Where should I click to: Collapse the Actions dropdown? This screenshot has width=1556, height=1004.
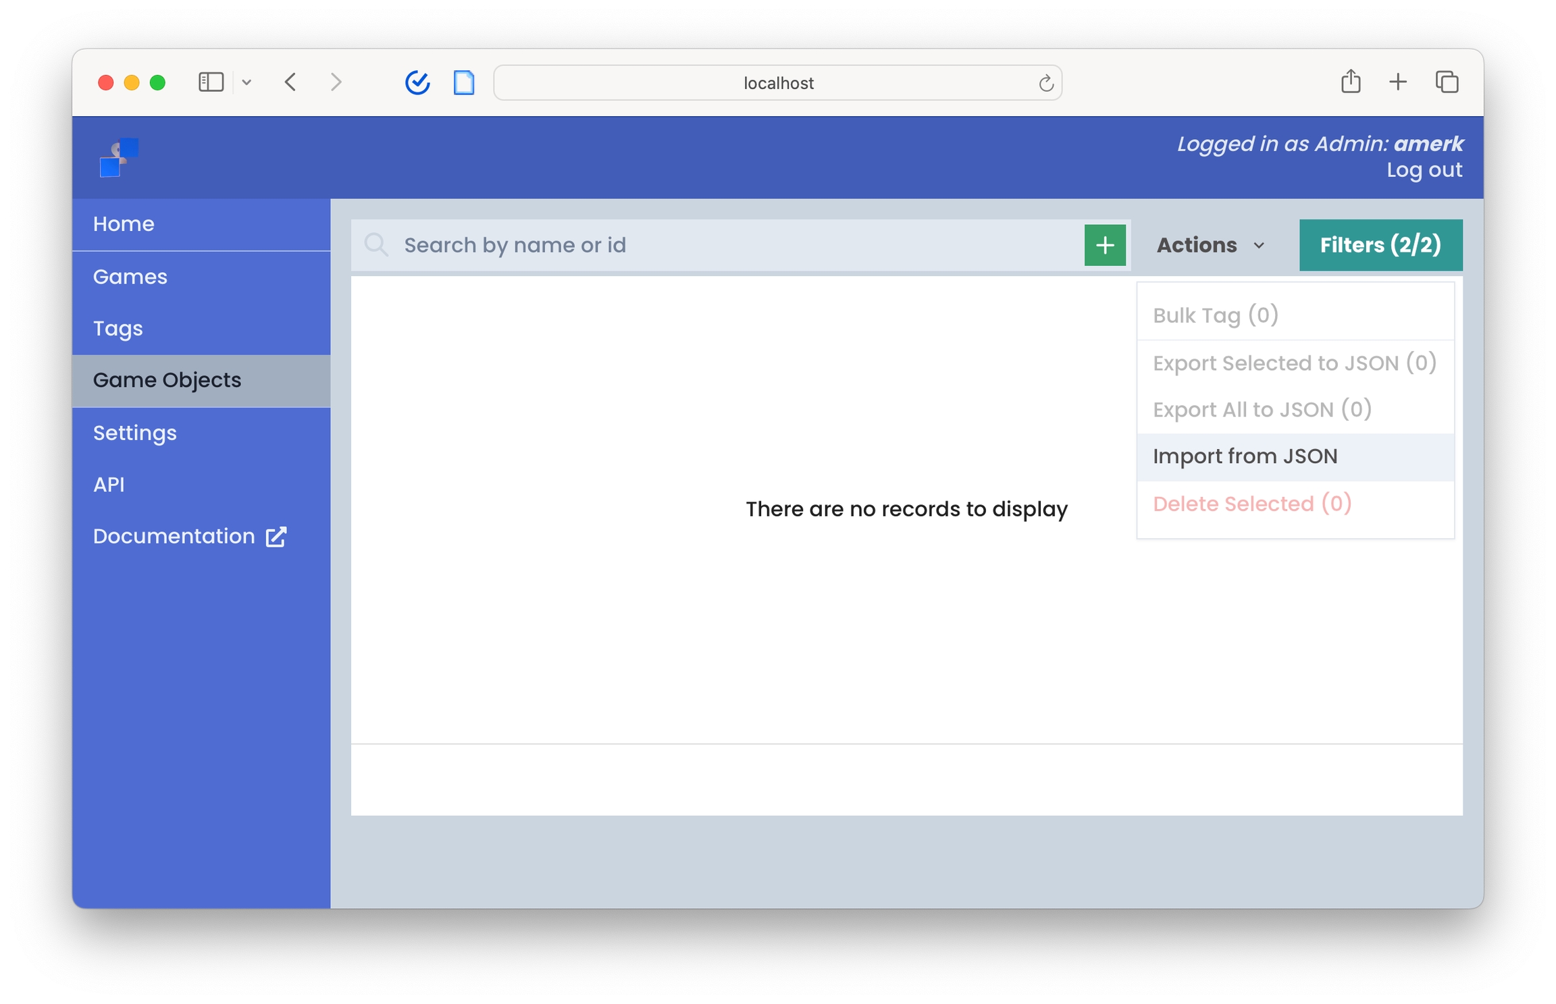[x=1210, y=245]
